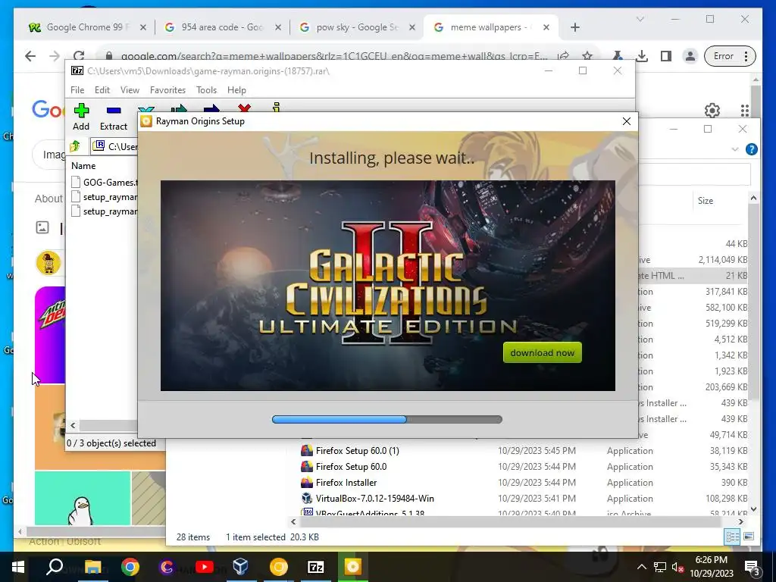The image size is (776, 582).
Task: Select Firefox Setup 60.0 file
Action: (x=351, y=467)
